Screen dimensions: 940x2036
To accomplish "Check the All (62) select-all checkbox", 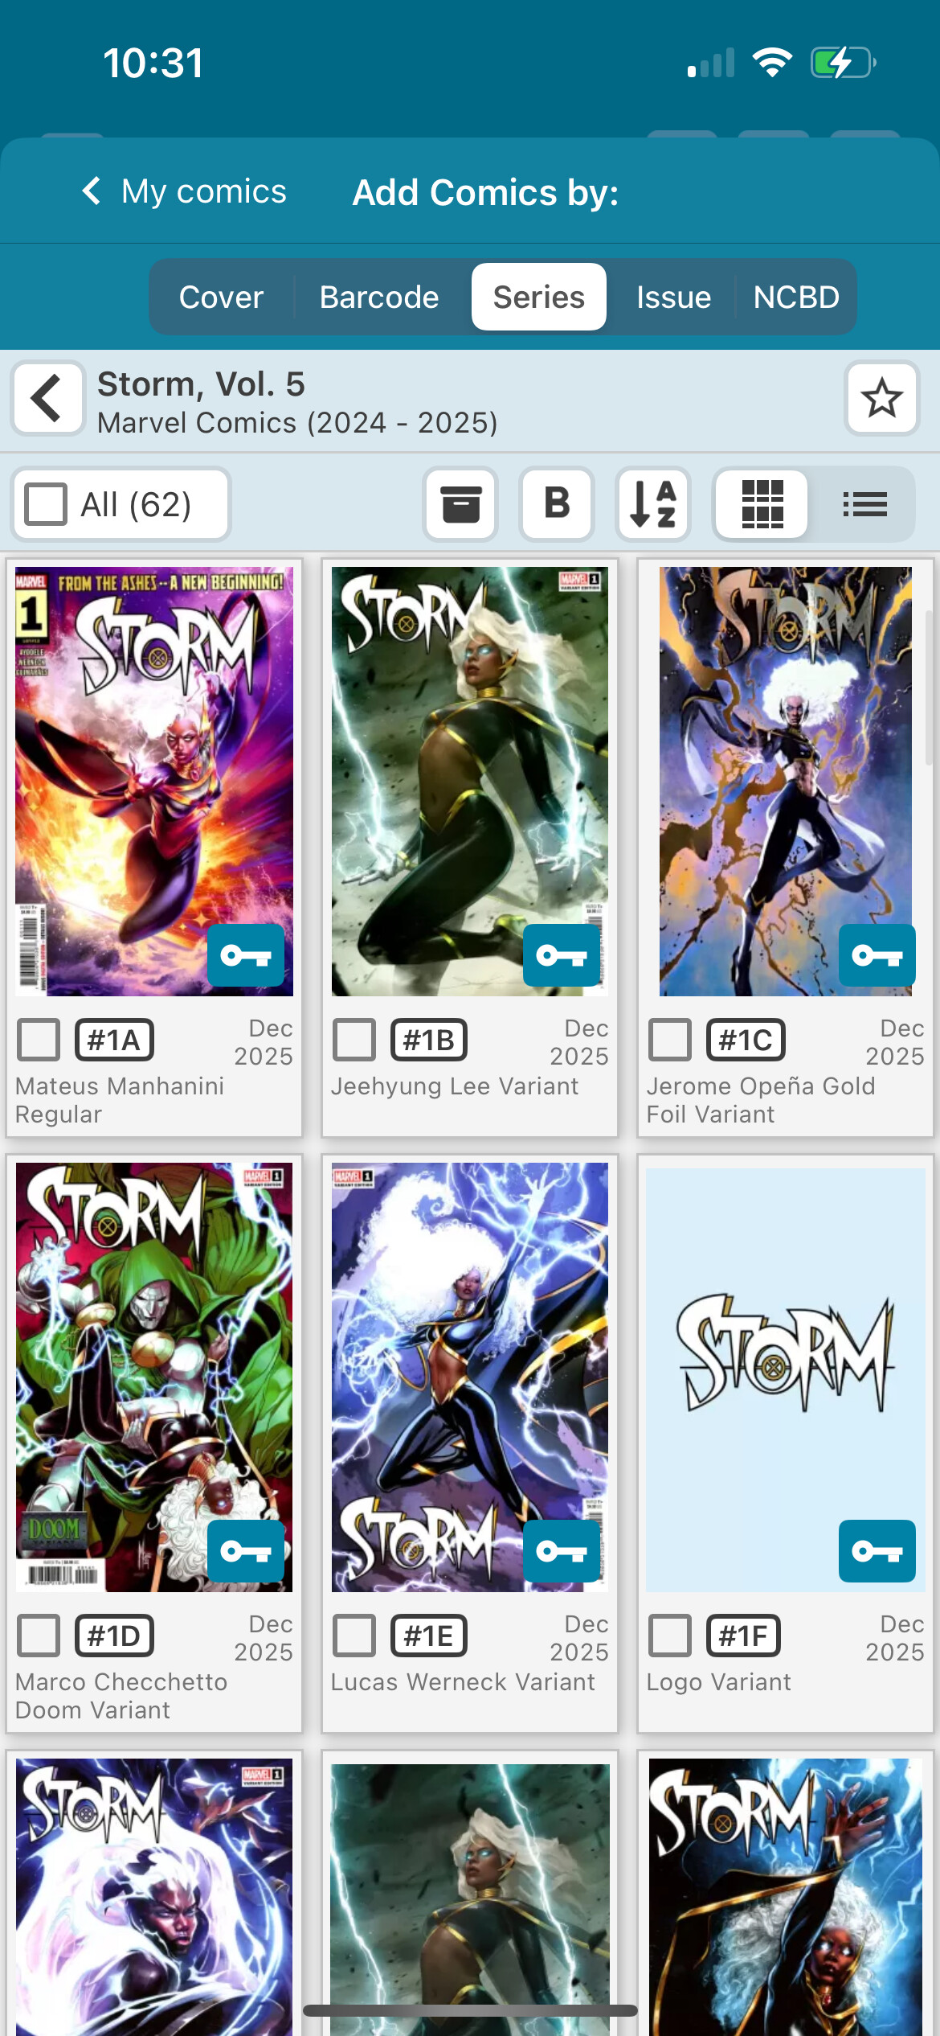I will click(46, 504).
